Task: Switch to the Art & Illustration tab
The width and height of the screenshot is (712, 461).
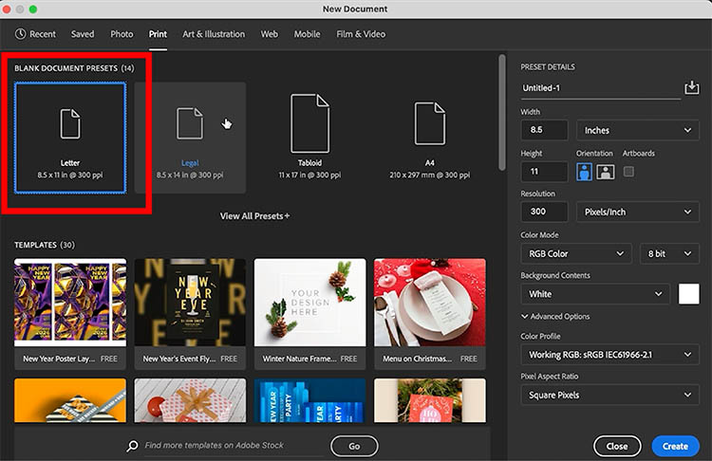Action: 214,34
